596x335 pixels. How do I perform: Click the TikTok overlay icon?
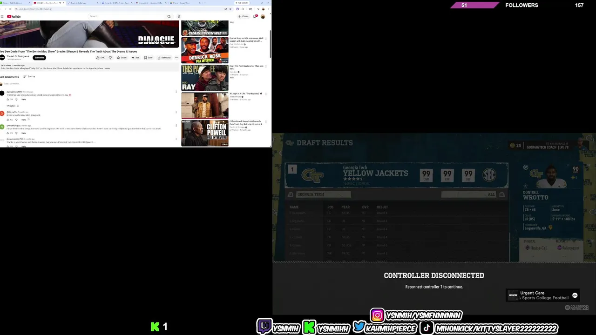point(427,327)
